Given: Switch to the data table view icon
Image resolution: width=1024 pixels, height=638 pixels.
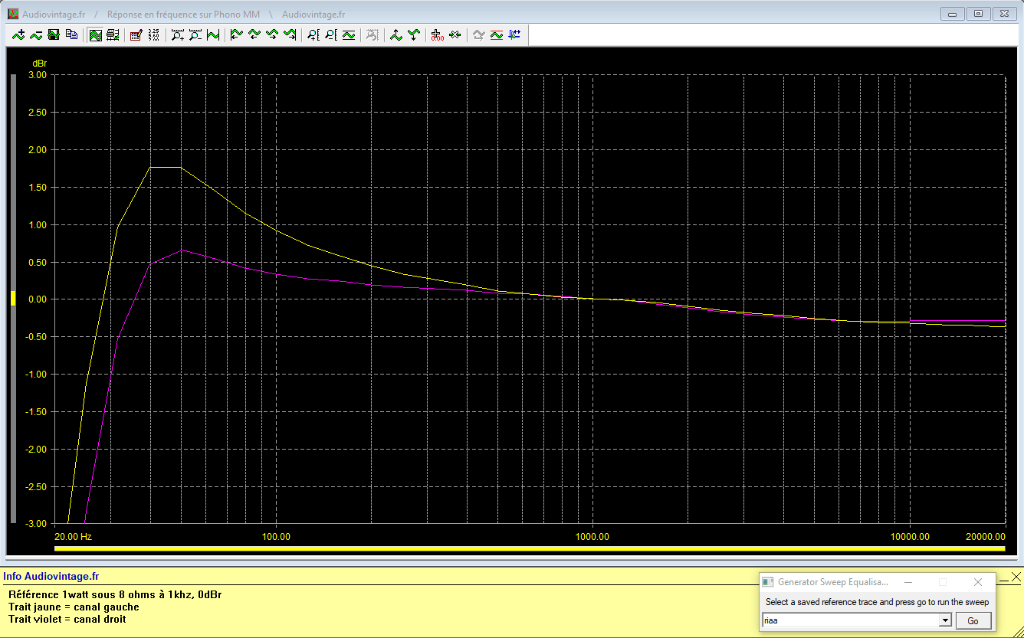Looking at the screenshot, I should click(x=113, y=34).
